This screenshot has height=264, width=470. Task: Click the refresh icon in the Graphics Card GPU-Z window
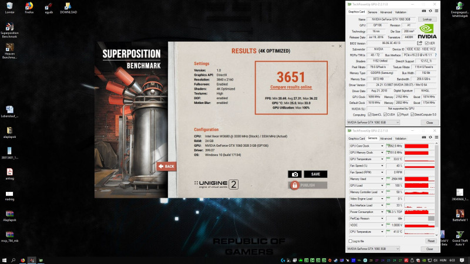[431, 11]
